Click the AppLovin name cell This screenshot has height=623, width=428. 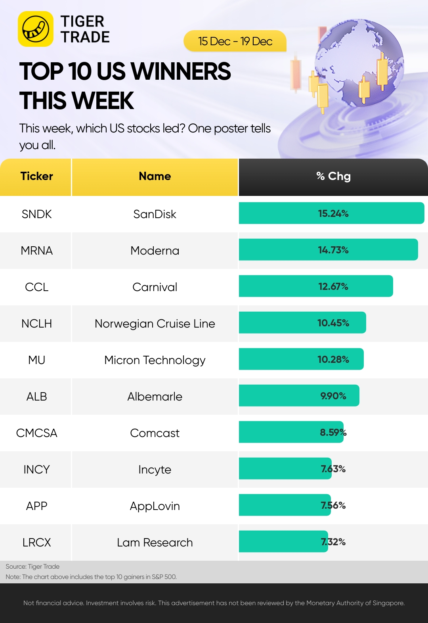click(x=155, y=506)
